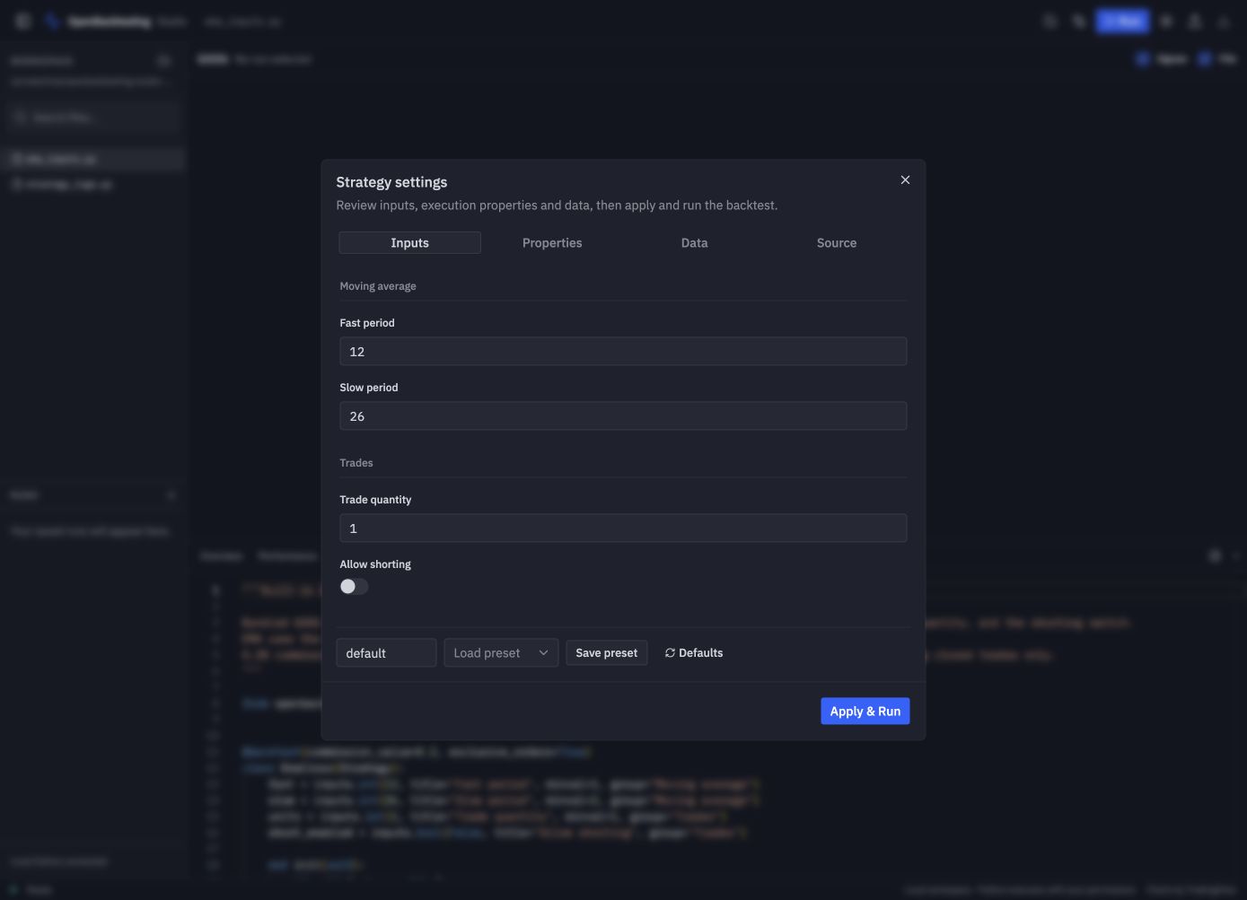Open the Data tab
This screenshot has height=900, width=1247.
[694, 243]
